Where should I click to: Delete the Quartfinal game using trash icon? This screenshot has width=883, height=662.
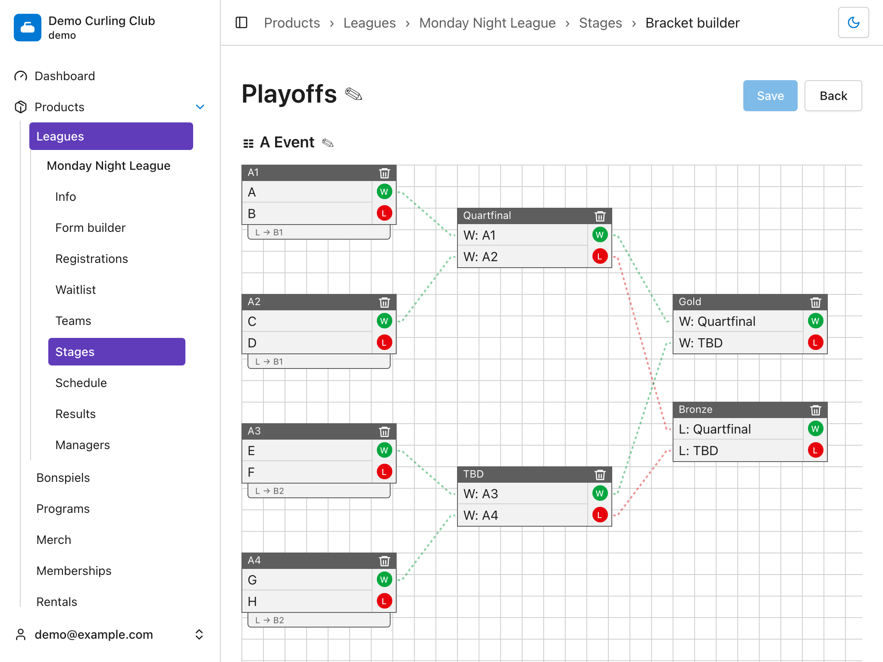[x=600, y=216]
